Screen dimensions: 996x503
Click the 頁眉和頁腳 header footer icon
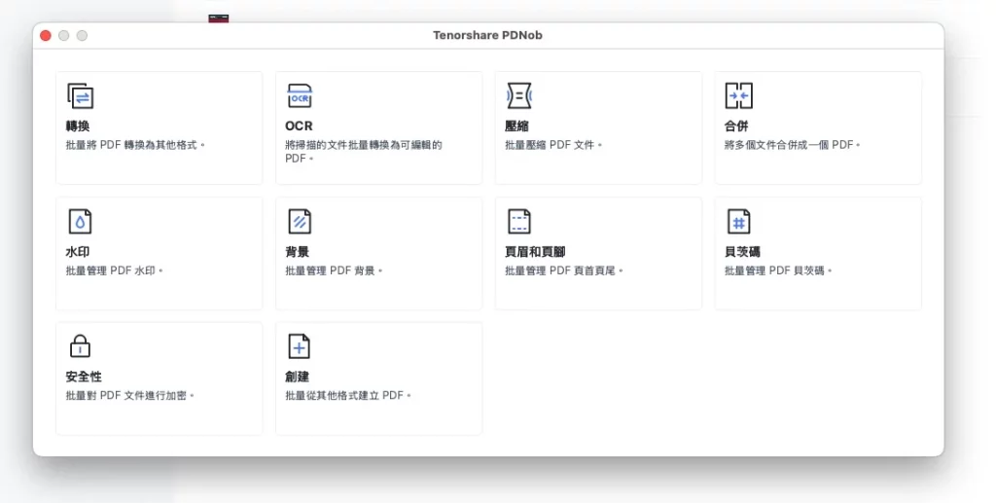click(519, 222)
